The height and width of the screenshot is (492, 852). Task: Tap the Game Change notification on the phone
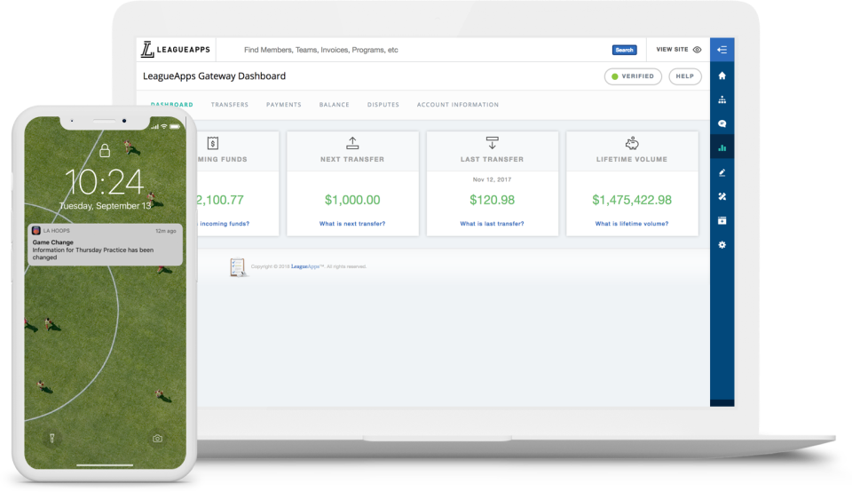click(x=105, y=245)
